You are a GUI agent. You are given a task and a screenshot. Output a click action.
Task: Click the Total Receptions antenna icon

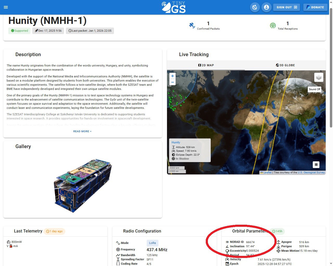[x=273, y=25]
